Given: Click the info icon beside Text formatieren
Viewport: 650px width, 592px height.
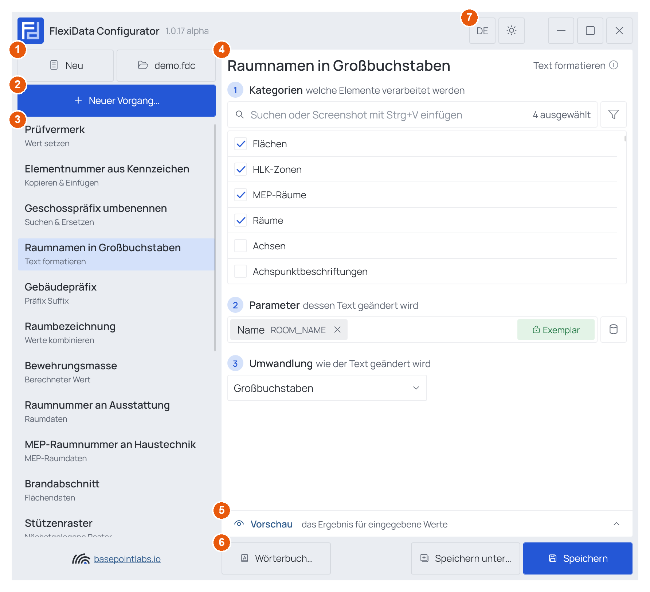Looking at the screenshot, I should [614, 65].
